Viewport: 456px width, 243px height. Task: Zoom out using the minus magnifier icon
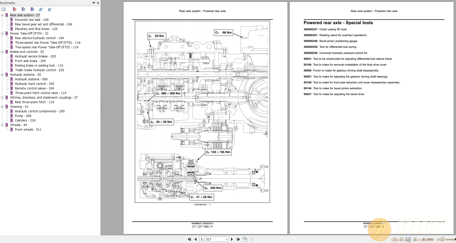443,239
